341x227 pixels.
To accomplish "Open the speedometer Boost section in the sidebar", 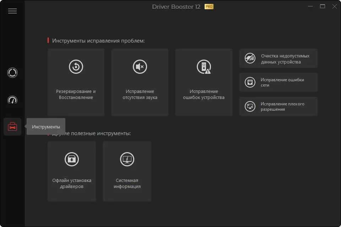I will click(12, 100).
